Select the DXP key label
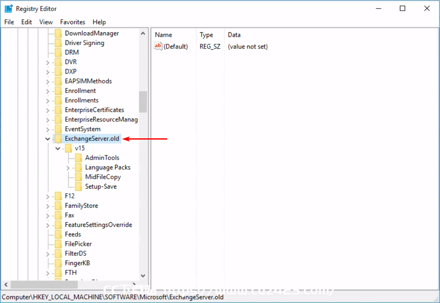This screenshot has width=440, height=303. (x=71, y=71)
